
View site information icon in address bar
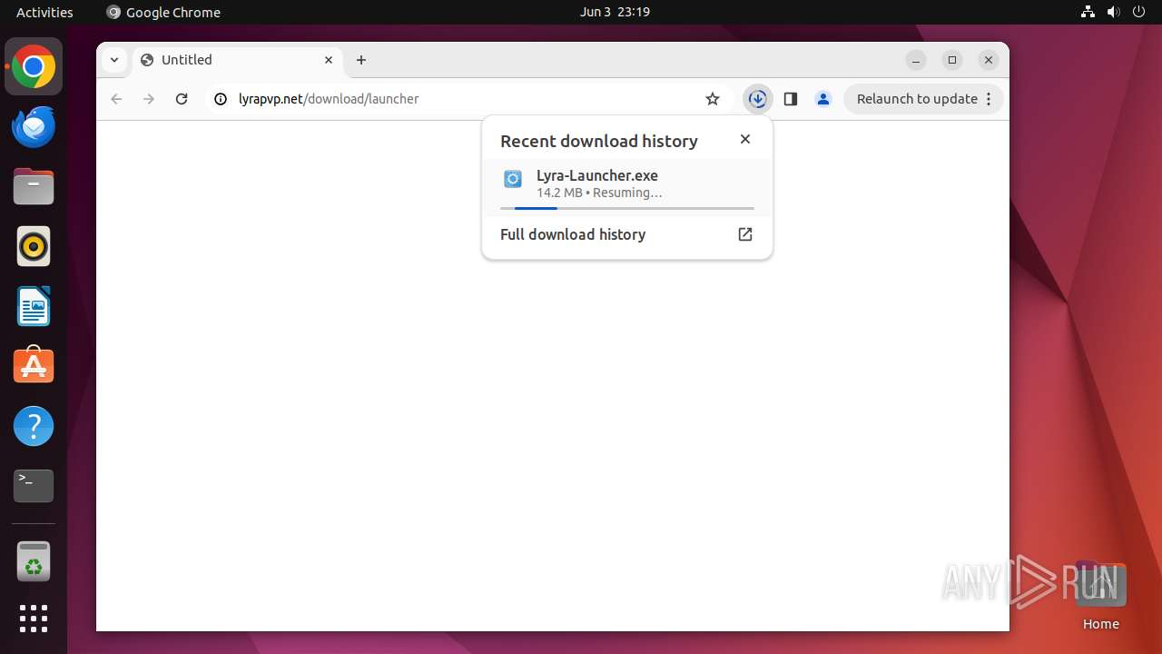pos(221,99)
